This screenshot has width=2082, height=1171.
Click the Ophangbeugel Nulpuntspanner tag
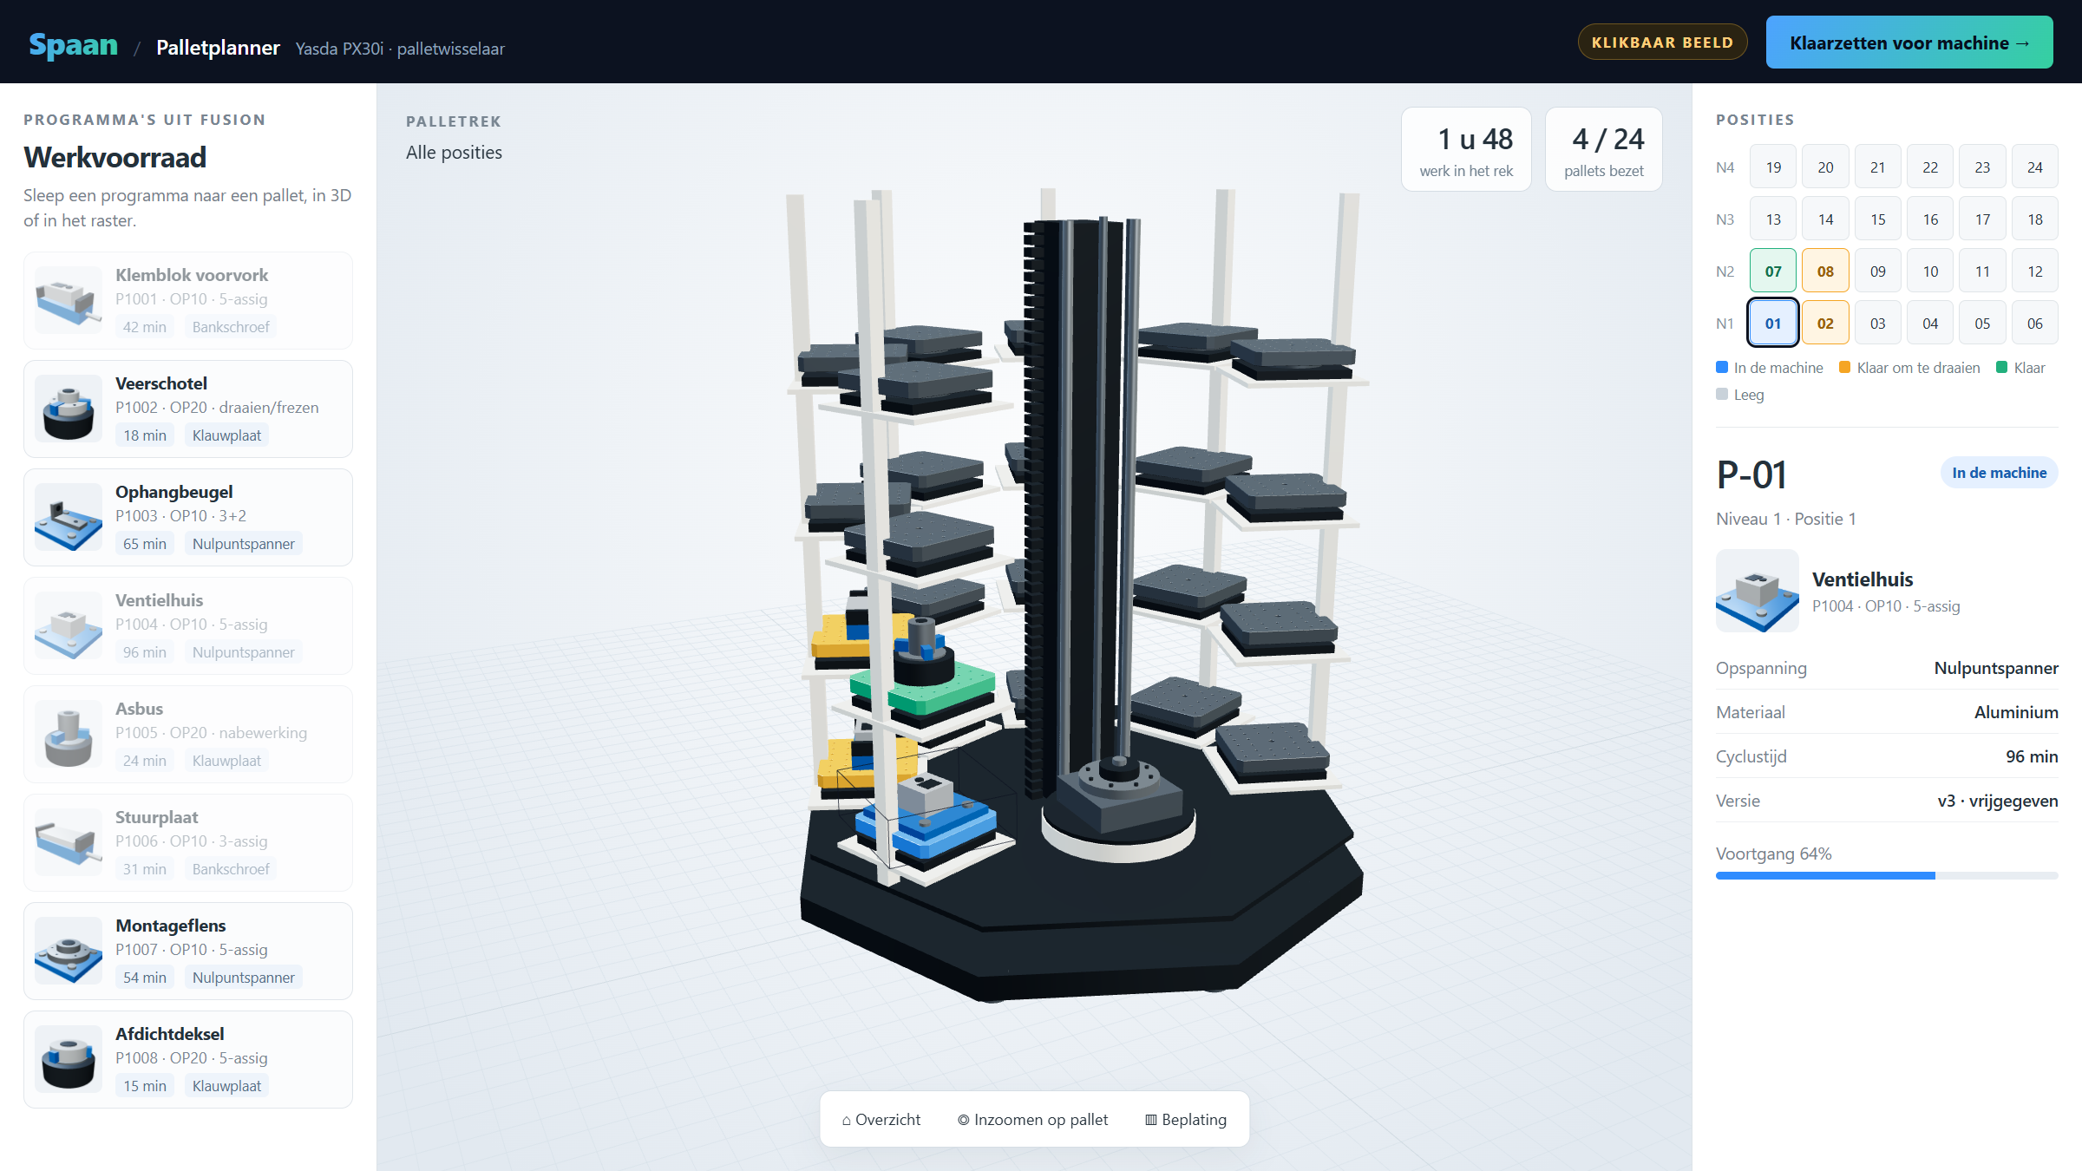pyautogui.click(x=244, y=544)
